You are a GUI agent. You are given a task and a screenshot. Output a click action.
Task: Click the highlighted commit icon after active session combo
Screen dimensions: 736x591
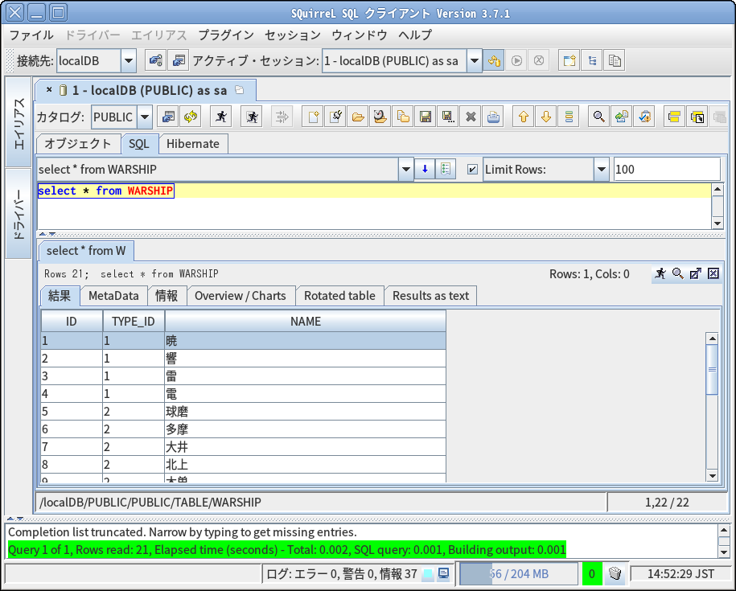tap(494, 60)
